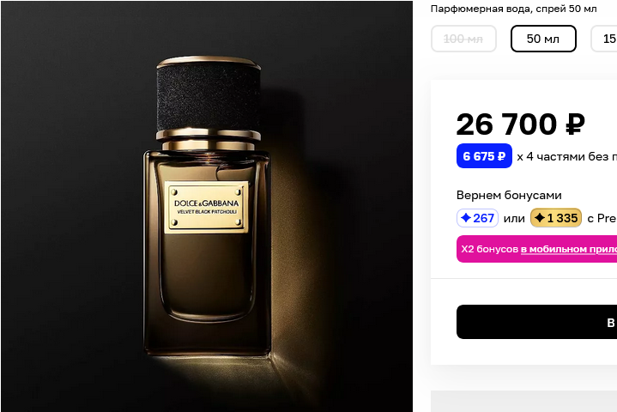Viewport: 617px width, 412px height.
Task: Click the blue star icon beside 267
Action: [x=466, y=218]
